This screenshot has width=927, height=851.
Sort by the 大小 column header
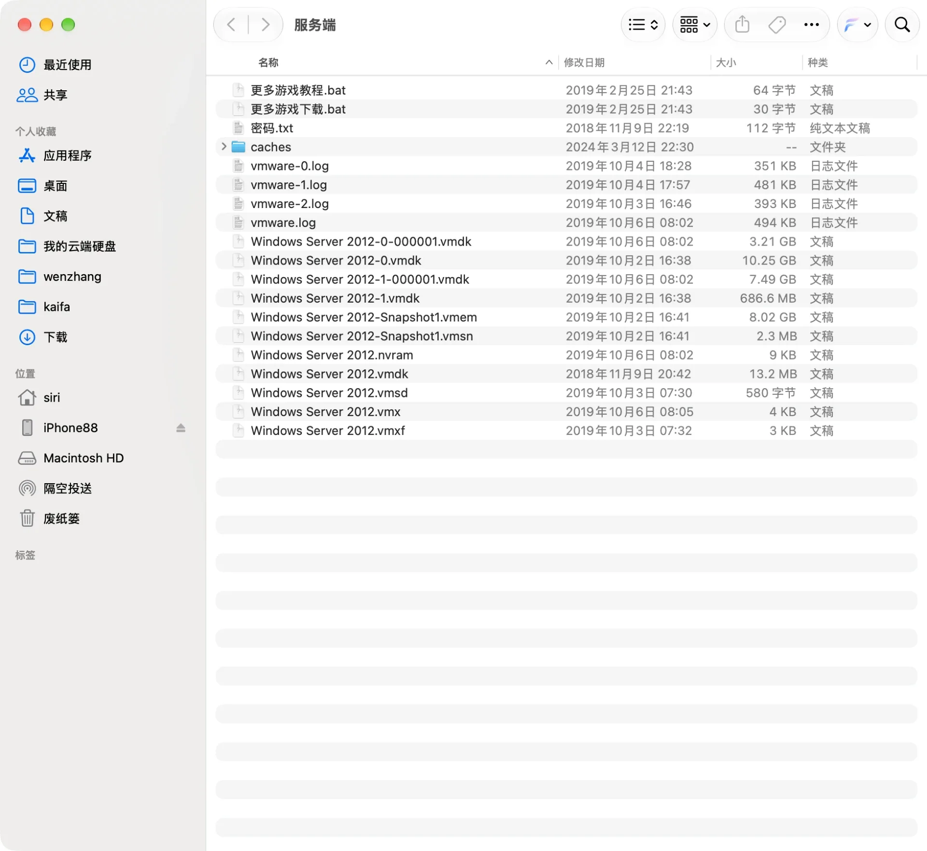pos(726,63)
